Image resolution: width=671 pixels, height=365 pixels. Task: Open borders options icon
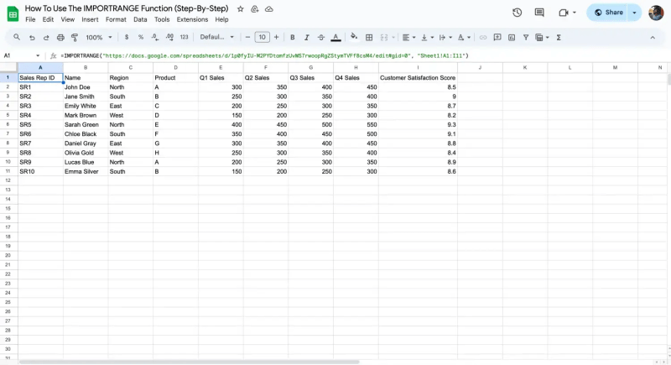click(369, 38)
